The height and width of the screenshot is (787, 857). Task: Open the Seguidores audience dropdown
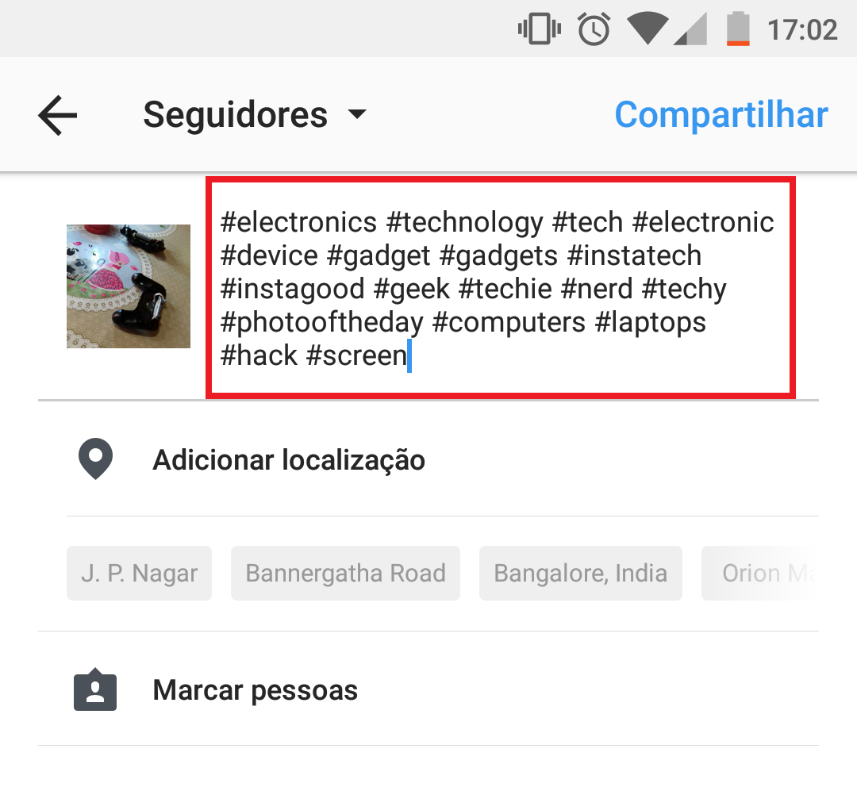255,115
